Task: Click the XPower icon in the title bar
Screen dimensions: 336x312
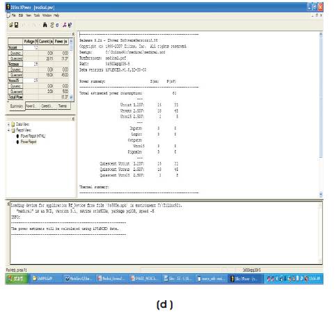Action: click(8, 7)
